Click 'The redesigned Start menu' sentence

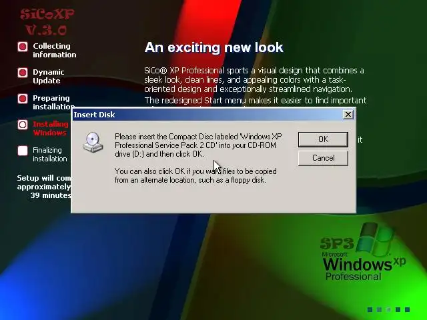[x=255, y=101]
